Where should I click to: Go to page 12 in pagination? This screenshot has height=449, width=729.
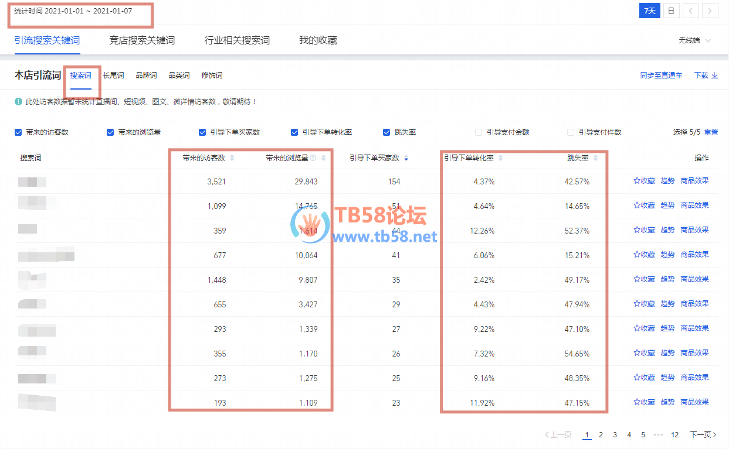click(x=675, y=435)
